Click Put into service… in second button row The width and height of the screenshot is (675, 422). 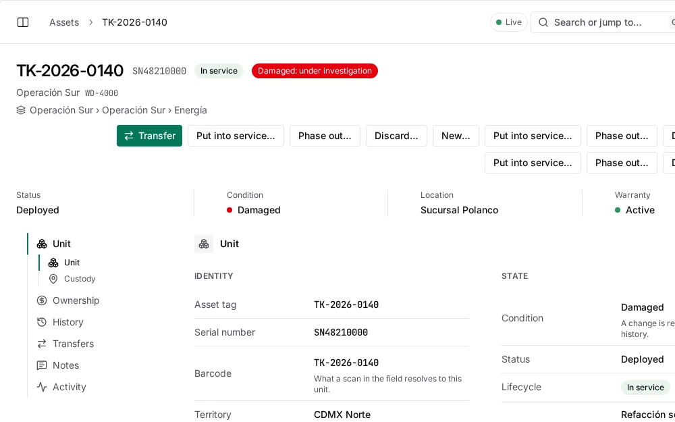point(533,163)
